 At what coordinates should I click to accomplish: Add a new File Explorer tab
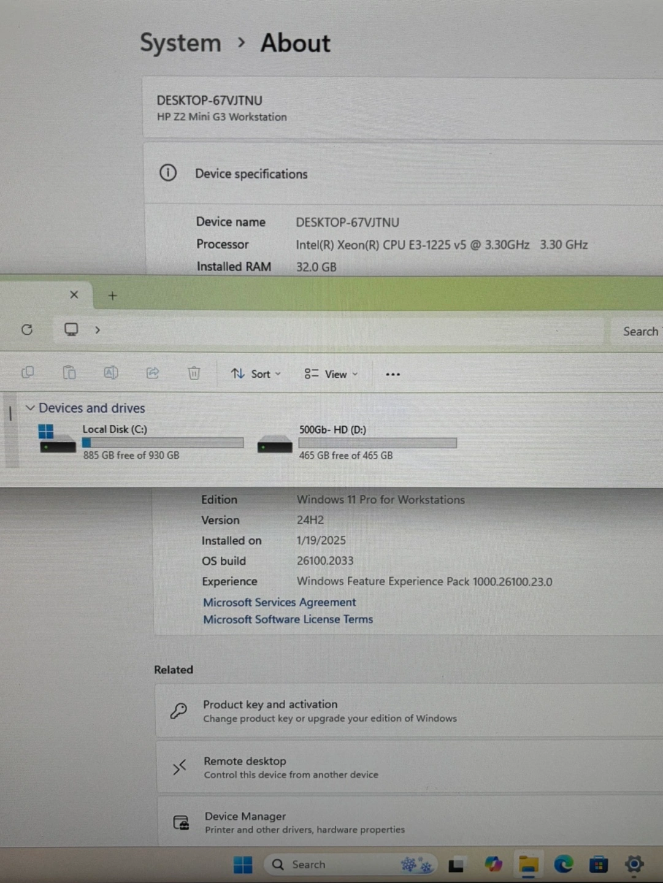click(112, 296)
